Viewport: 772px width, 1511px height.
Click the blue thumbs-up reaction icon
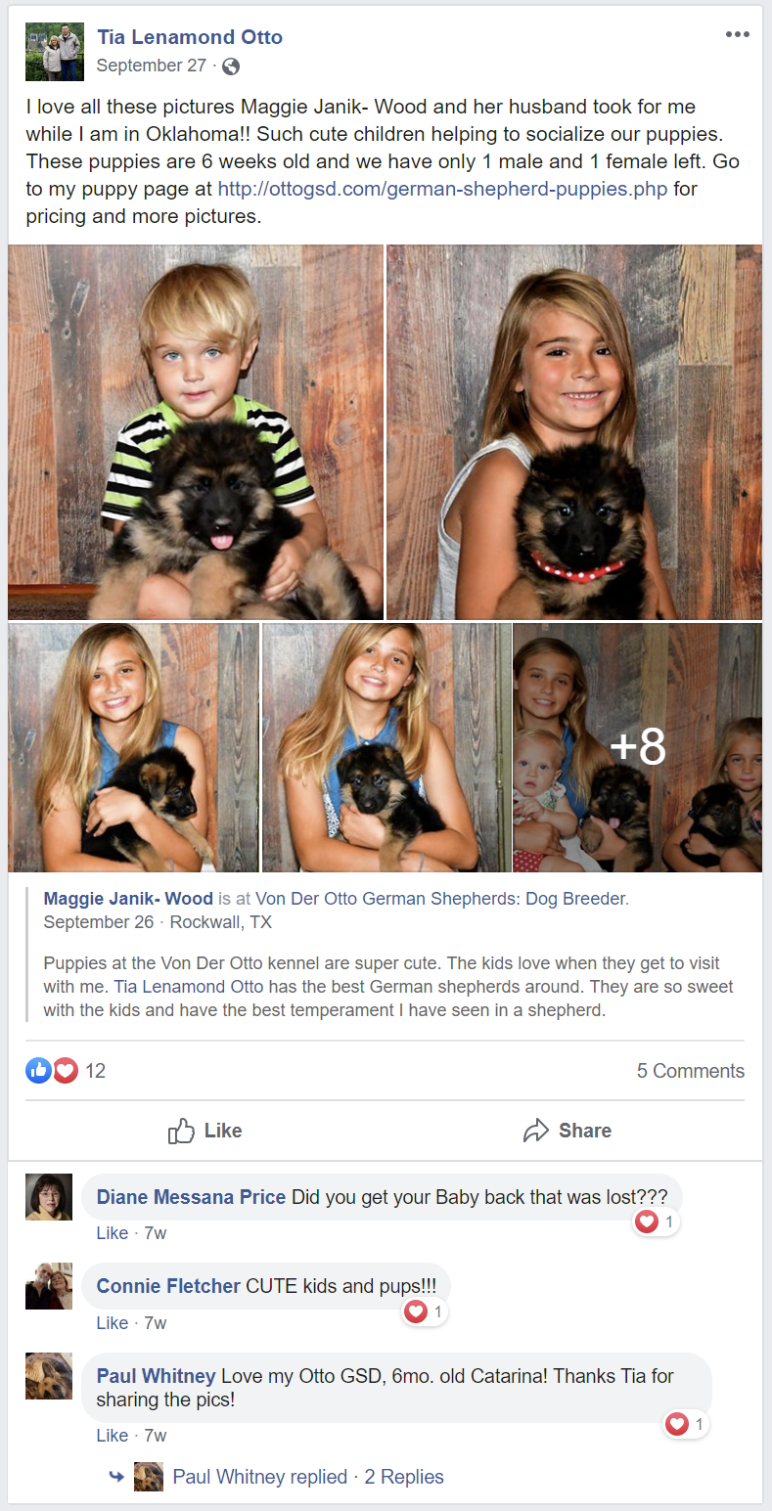point(38,1071)
